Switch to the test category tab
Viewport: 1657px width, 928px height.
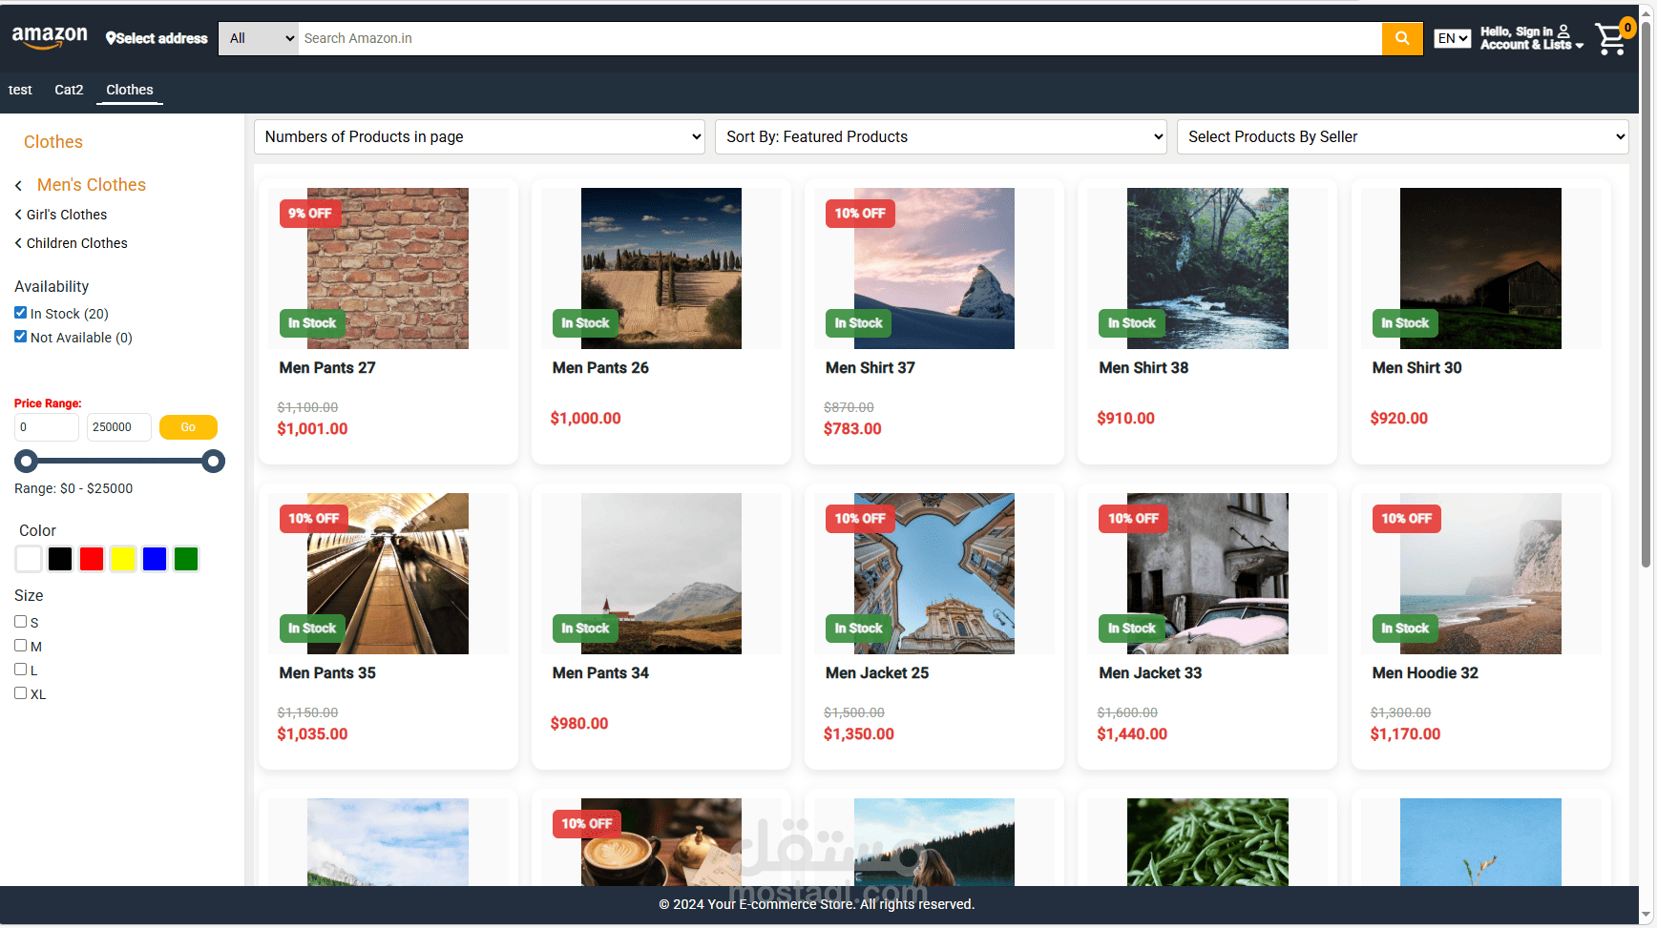pos(20,90)
